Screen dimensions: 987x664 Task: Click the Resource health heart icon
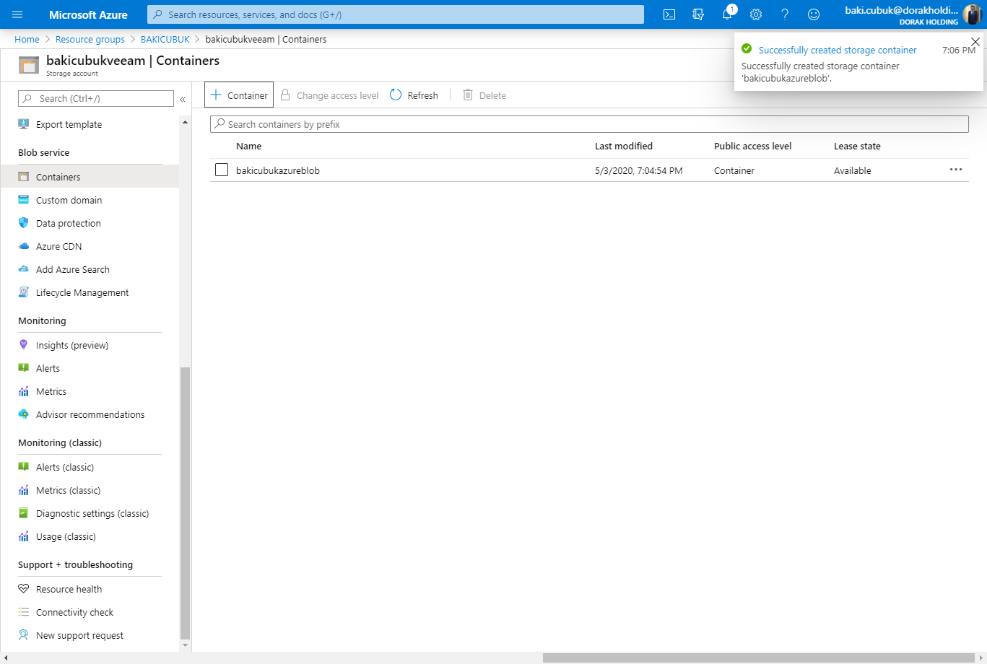coord(24,589)
